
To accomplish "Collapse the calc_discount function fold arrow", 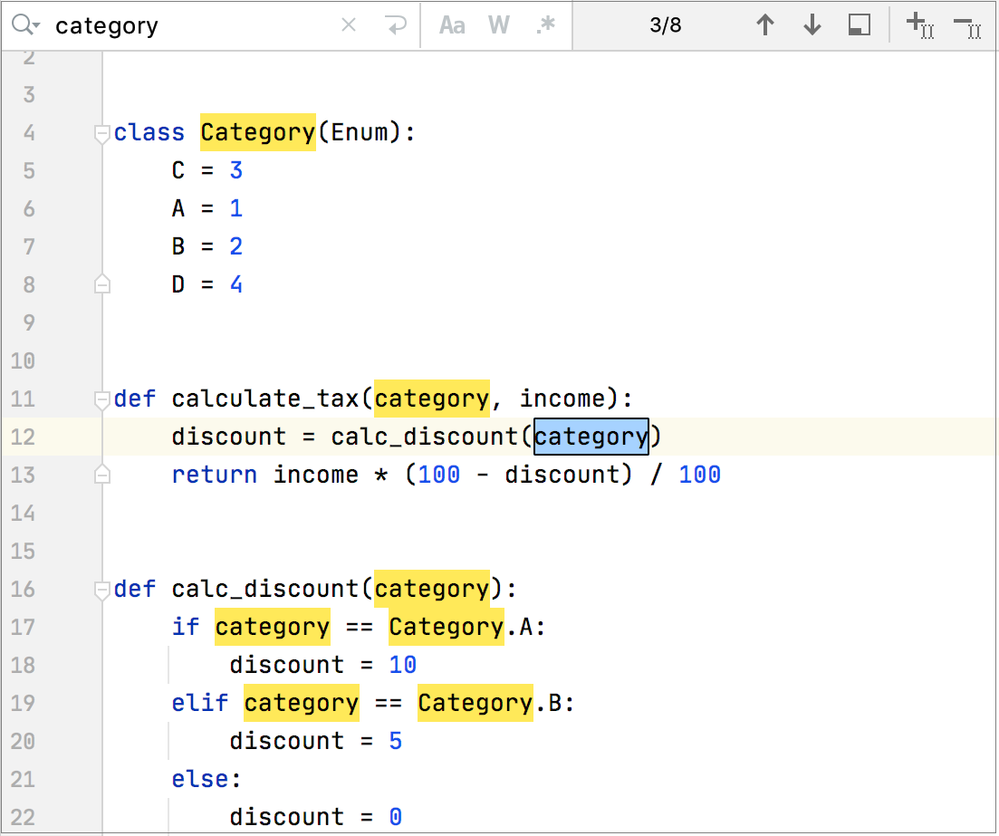I will click(x=101, y=589).
